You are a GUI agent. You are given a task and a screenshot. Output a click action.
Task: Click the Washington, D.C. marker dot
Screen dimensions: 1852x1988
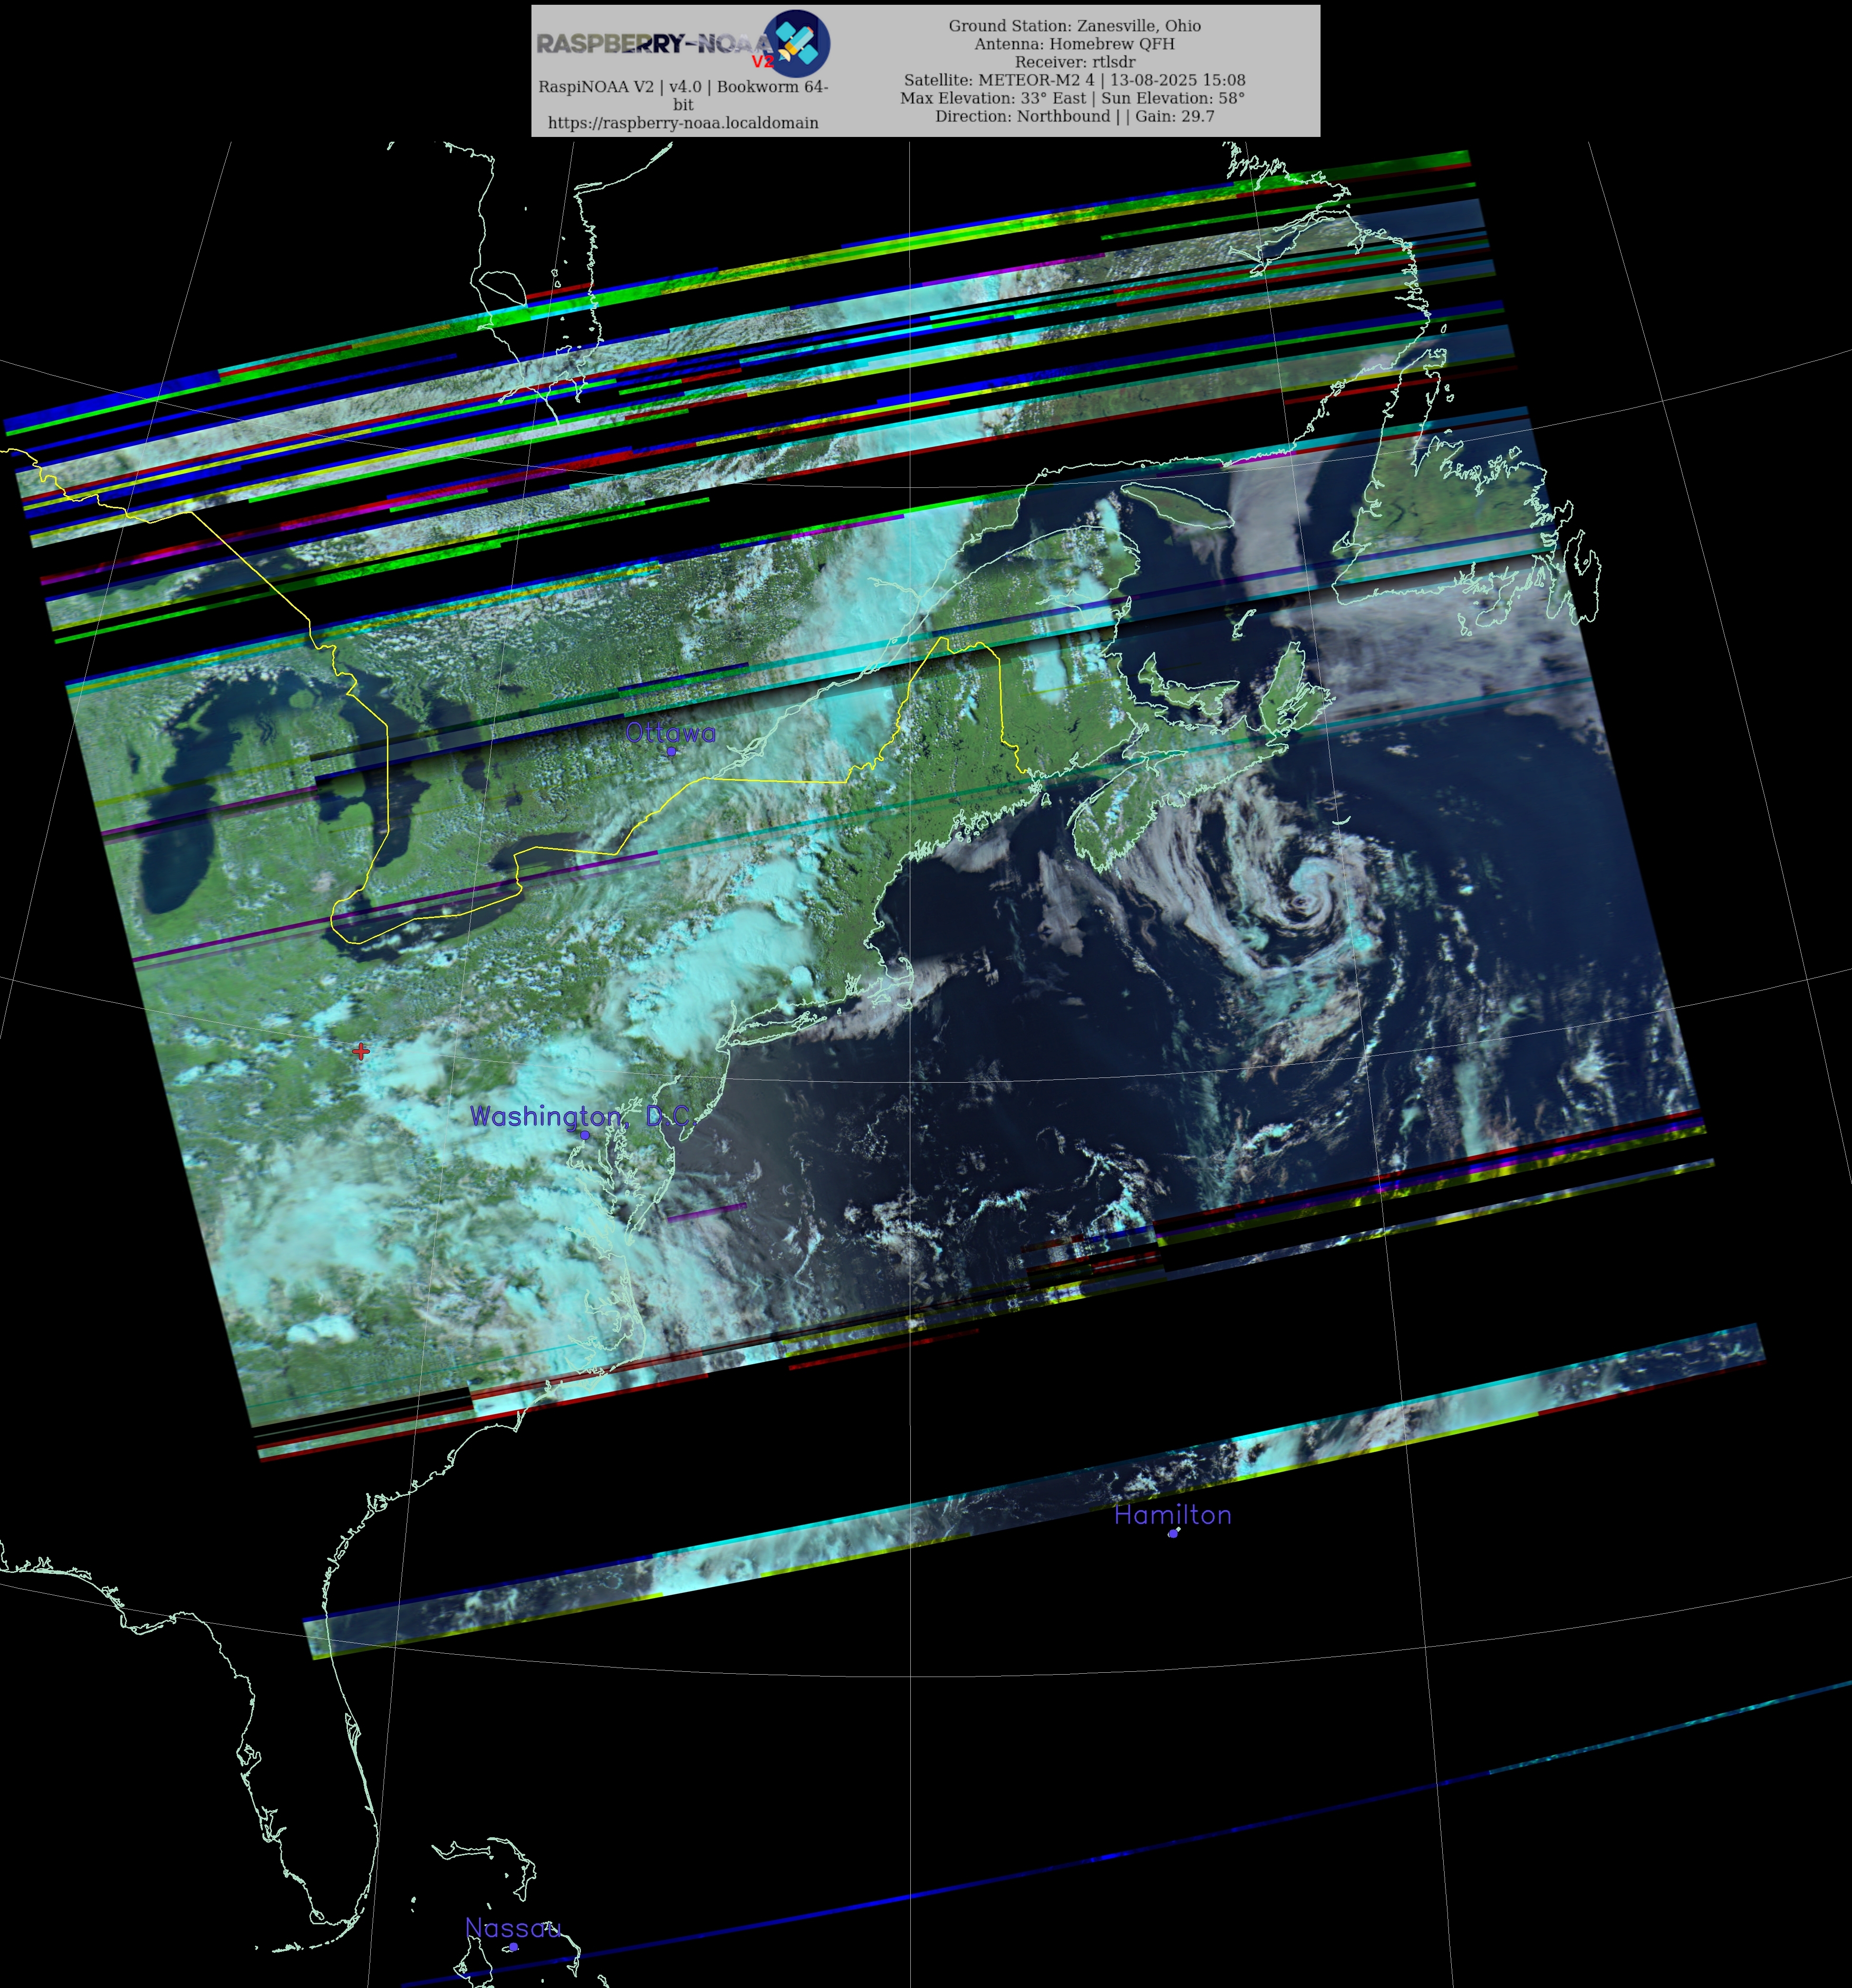(x=585, y=1135)
